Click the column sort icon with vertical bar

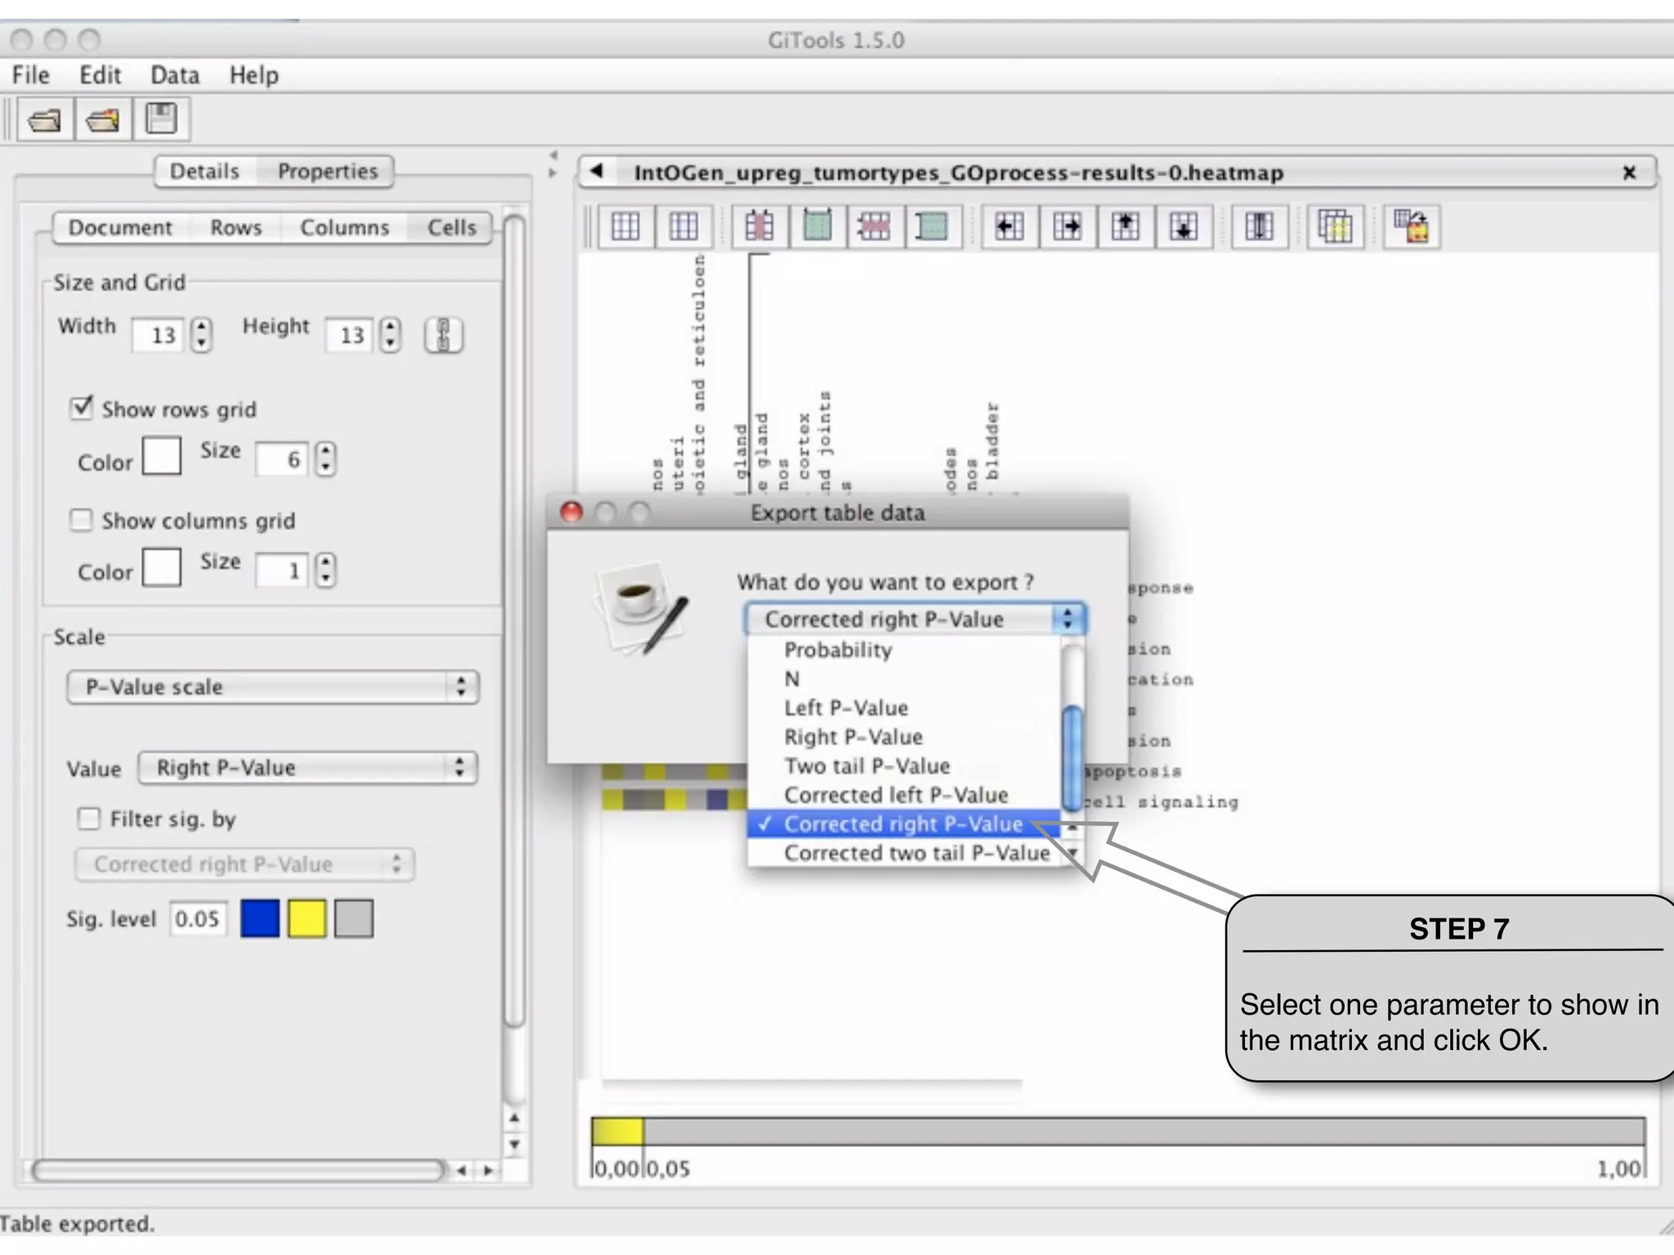(1259, 226)
